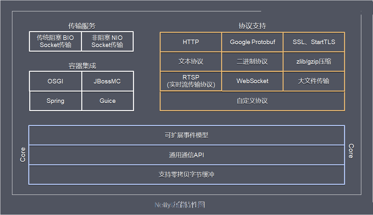Screen dimensions: 373x215
Task: Click the 可扩展事件模型 bar
Action: point(187,135)
